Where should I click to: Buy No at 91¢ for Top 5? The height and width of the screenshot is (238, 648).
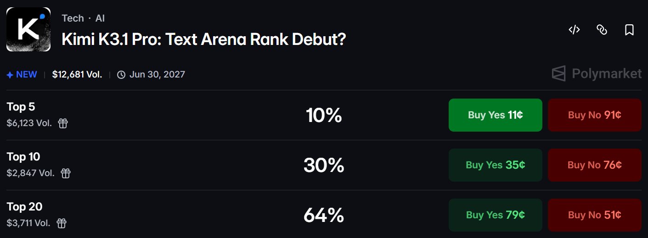[x=595, y=115]
